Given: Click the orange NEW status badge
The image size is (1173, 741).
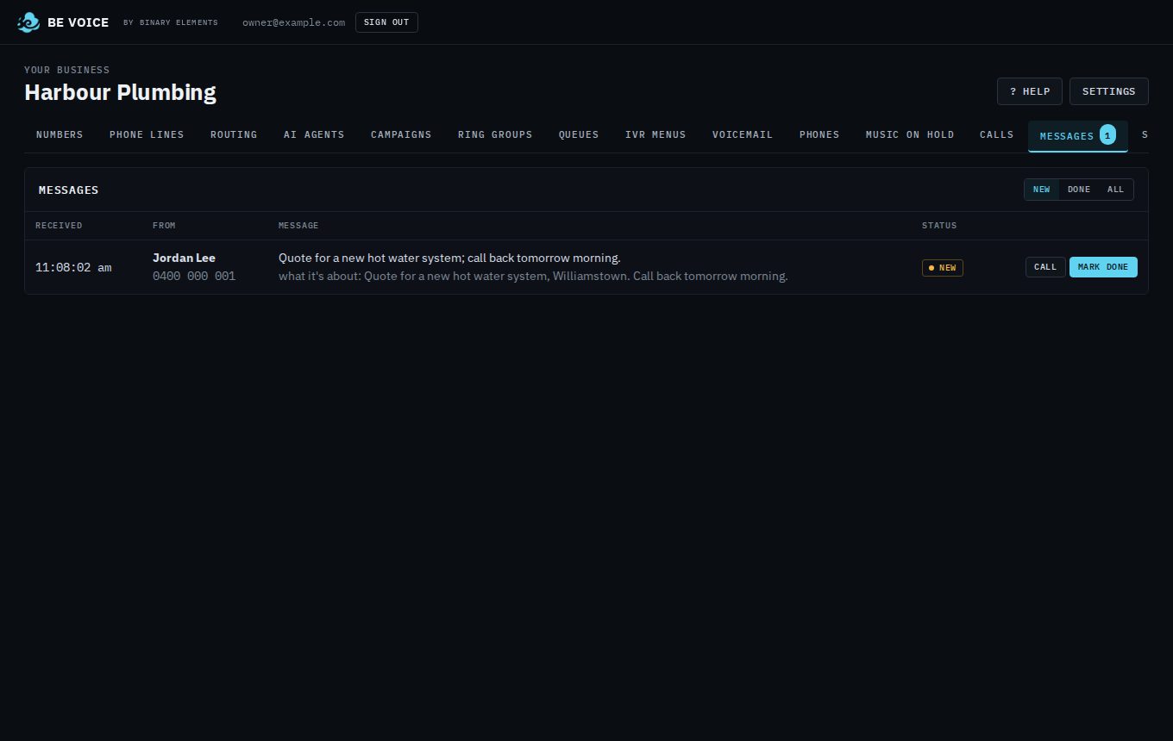Looking at the screenshot, I should tap(943, 268).
